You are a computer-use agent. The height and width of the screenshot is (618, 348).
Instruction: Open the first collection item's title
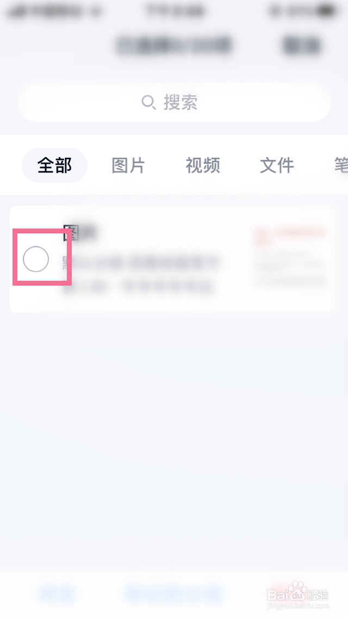pyautogui.click(x=79, y=233)
